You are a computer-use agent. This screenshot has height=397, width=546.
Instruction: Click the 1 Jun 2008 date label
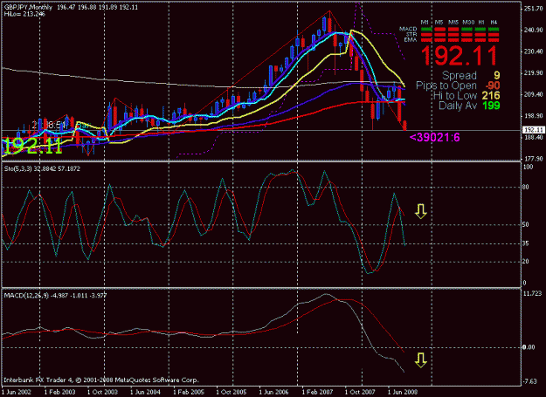(x=403, y=392)
